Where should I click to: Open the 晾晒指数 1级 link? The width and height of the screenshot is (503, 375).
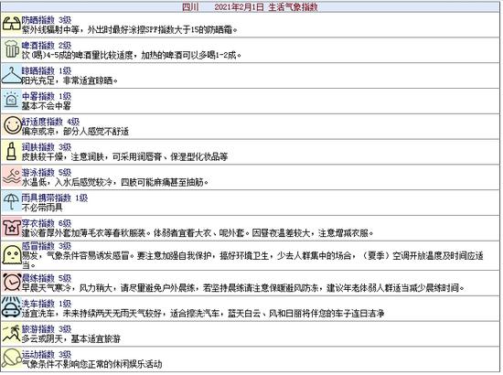pos(47,71)
